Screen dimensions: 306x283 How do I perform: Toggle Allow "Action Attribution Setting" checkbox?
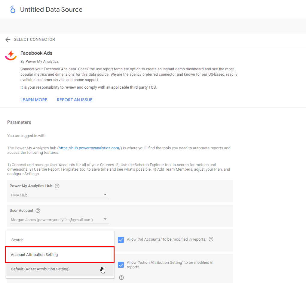click(x=121, y=265)
